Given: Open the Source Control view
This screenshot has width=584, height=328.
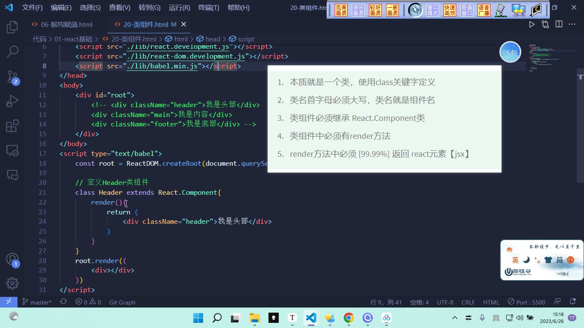Looking at the screenshot, I should [12, 77].
